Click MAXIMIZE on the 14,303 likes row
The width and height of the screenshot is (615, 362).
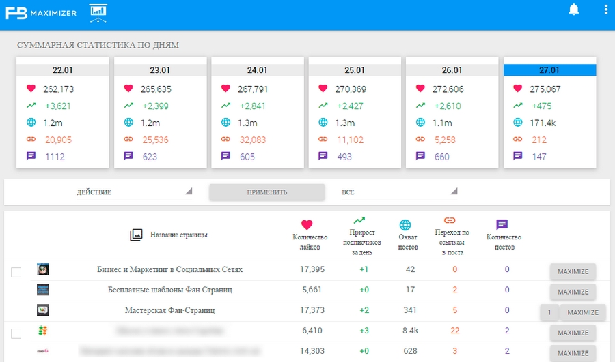573,353
